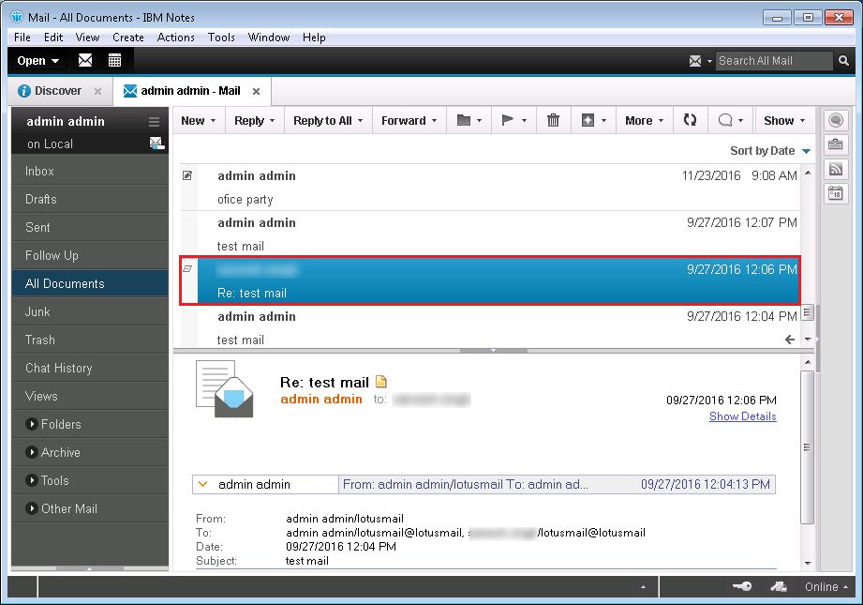Viewport: 863px width, 605px height.
Task: Click the search magnifier icon
Action: coord(843,61)
